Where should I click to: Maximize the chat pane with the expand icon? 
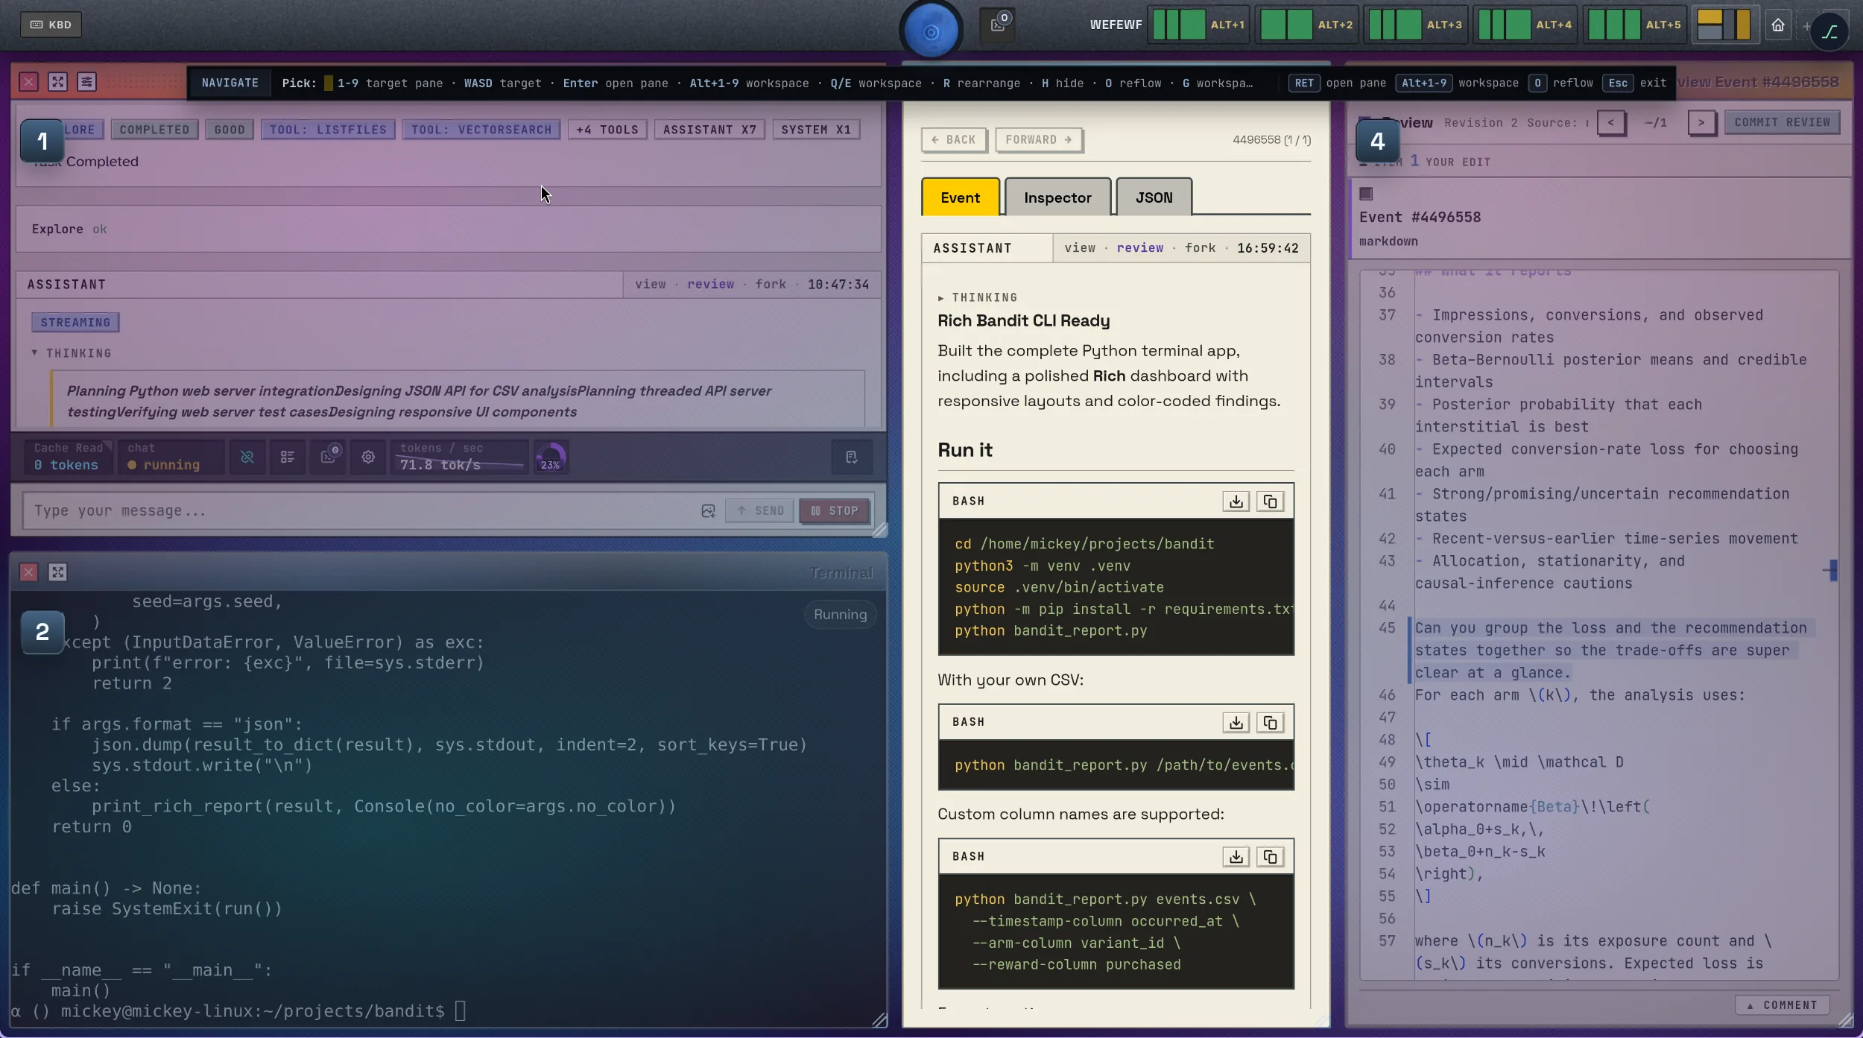(x=57, y=82)
